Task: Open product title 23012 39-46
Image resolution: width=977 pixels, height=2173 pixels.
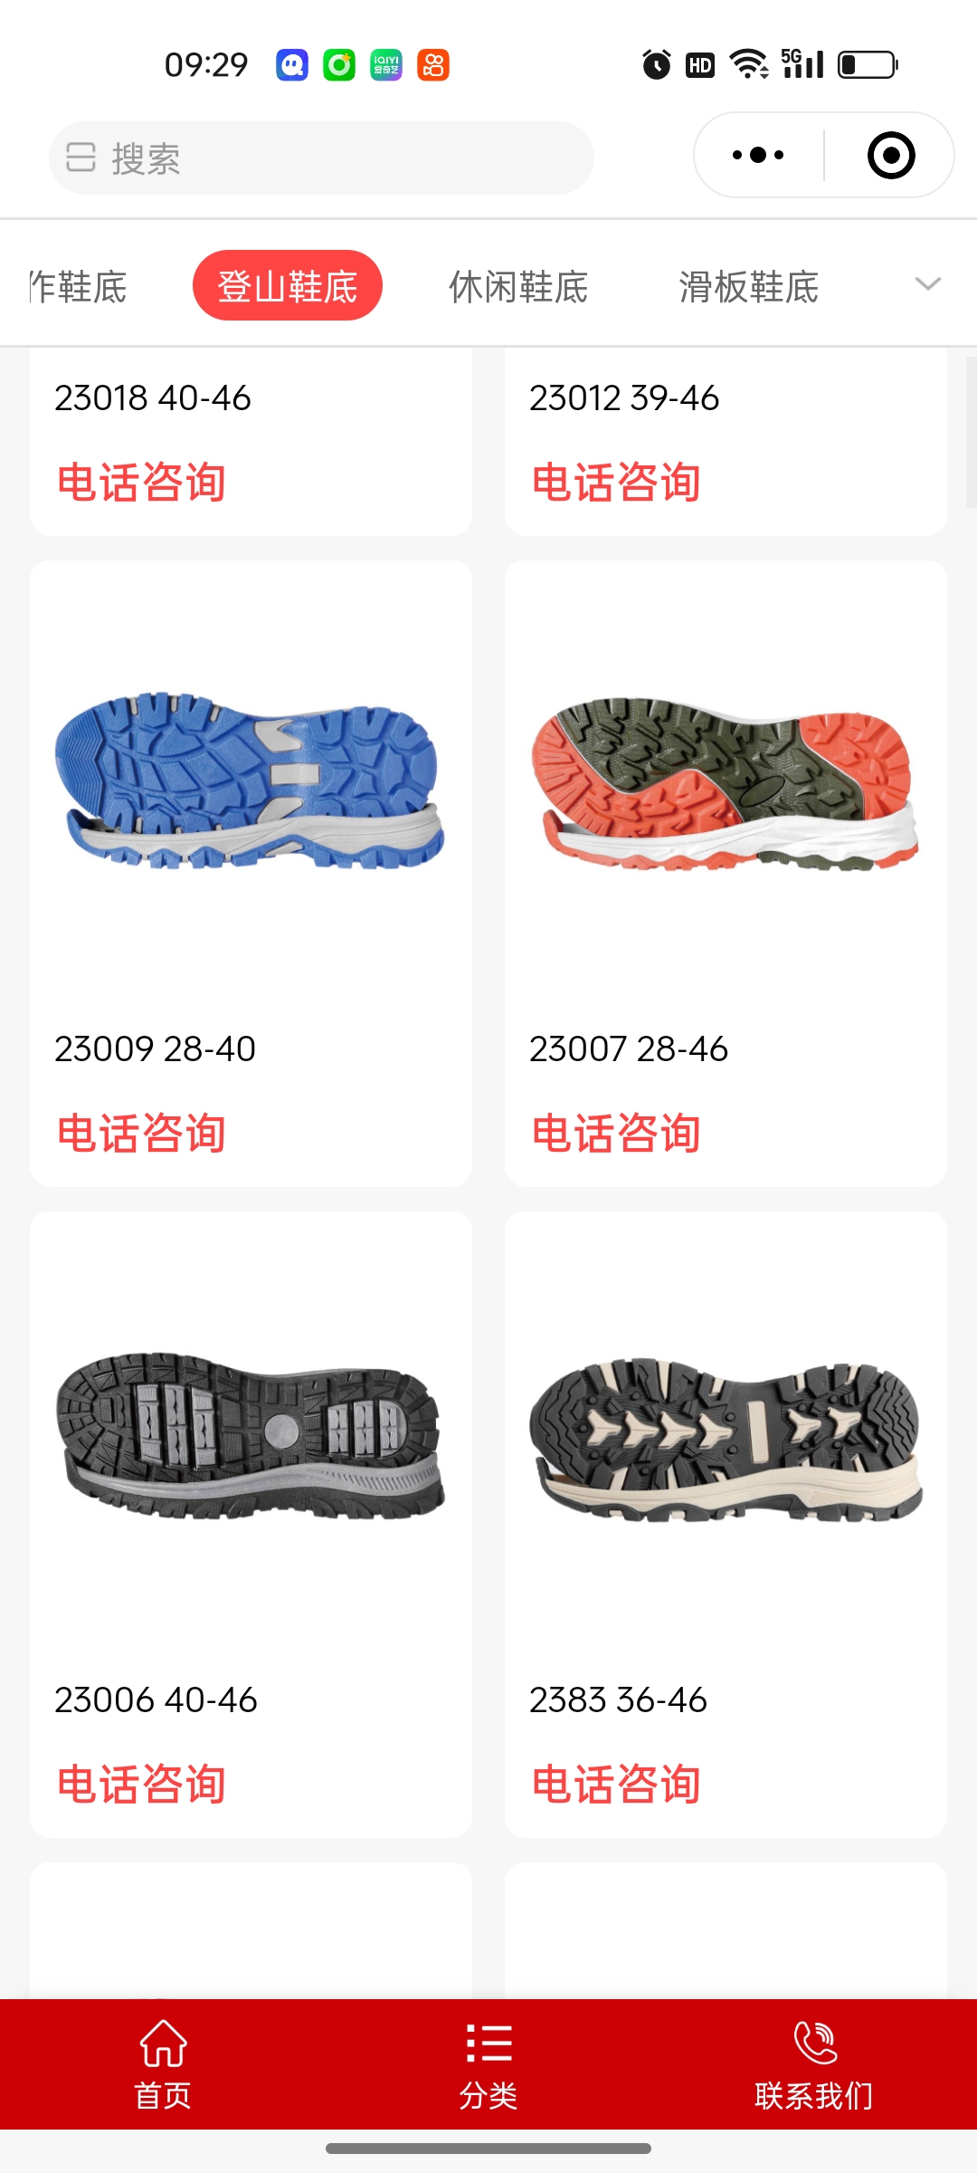Action: pyautogui.click(x=624, y=398)
